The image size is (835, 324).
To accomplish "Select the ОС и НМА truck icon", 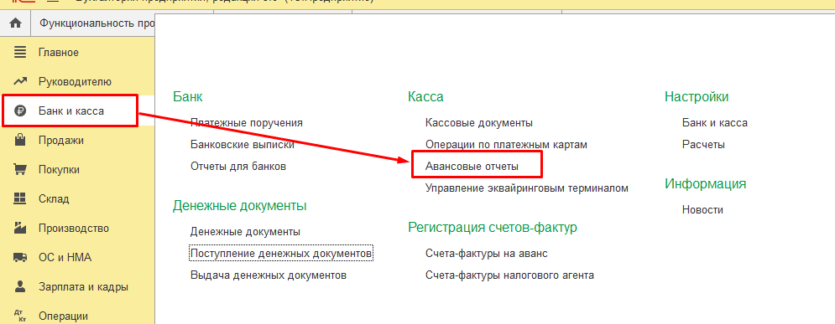I will [x=19, y=258].
